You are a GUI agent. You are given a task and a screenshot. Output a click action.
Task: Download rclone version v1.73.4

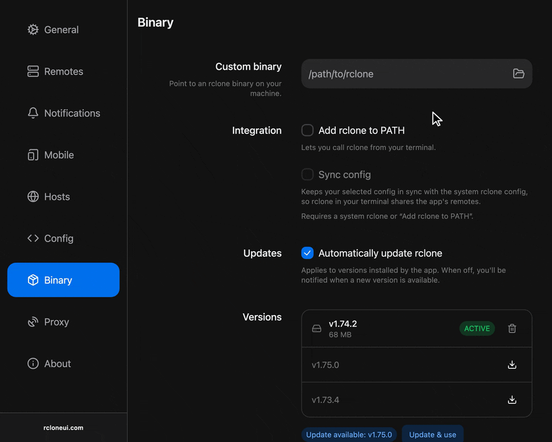(512, 399)
